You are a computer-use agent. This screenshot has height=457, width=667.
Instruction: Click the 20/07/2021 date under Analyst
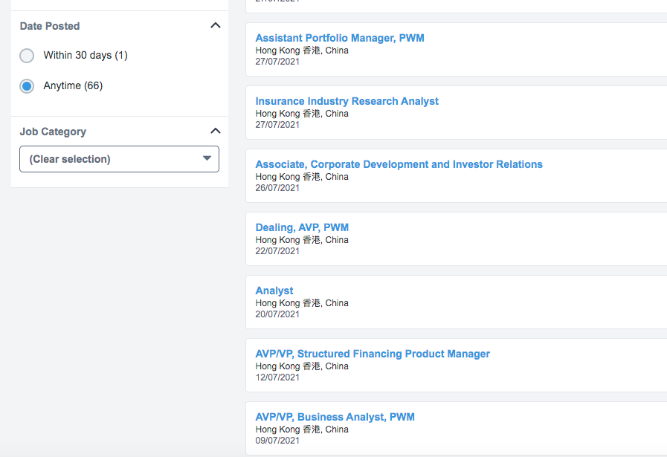click(277, 314)
